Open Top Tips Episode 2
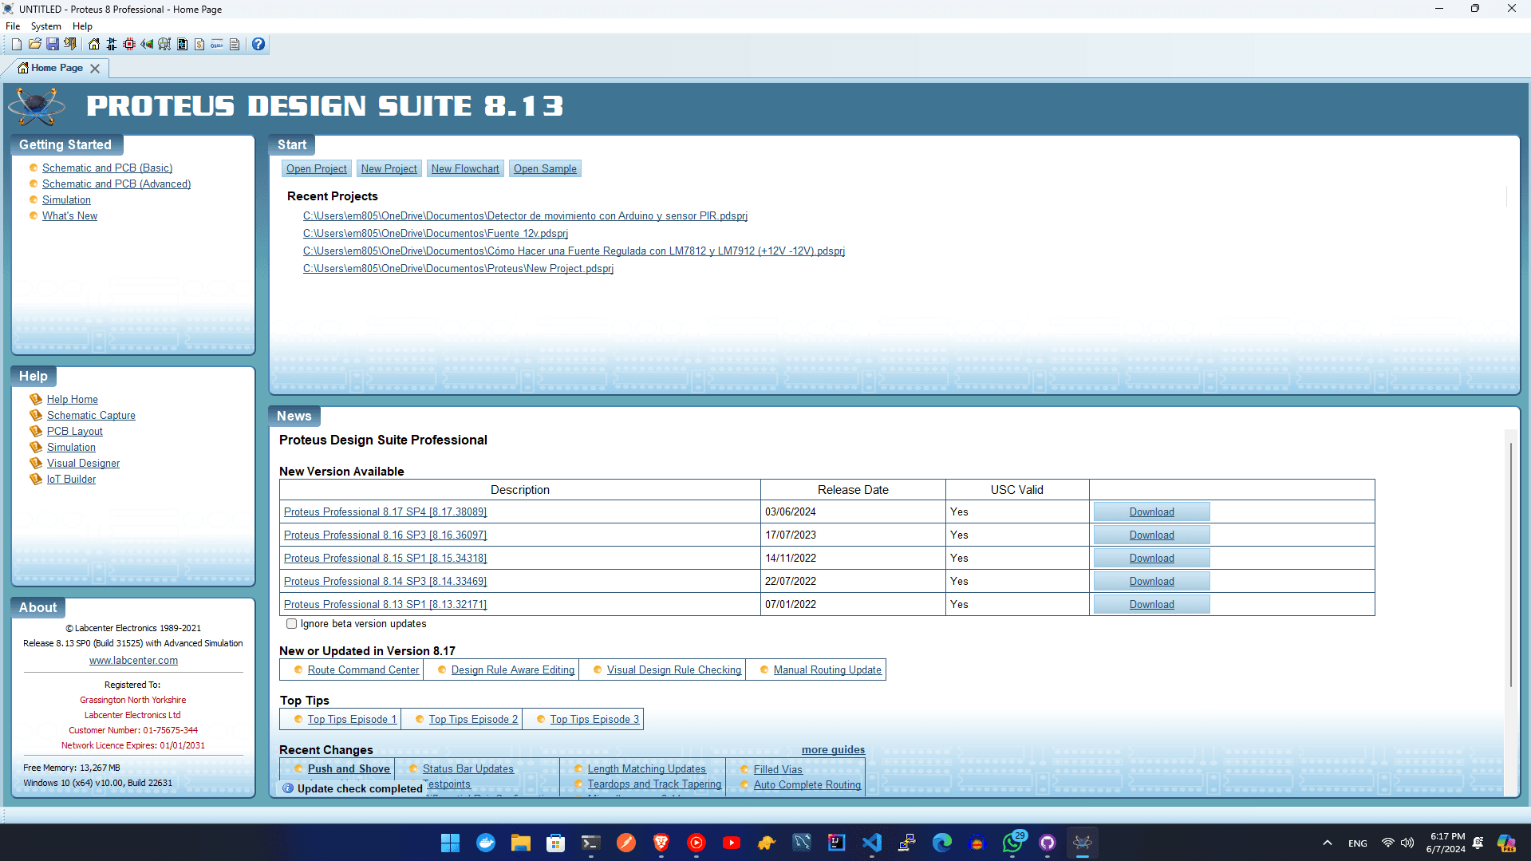The image size is (1531, 861). (472, 719)
